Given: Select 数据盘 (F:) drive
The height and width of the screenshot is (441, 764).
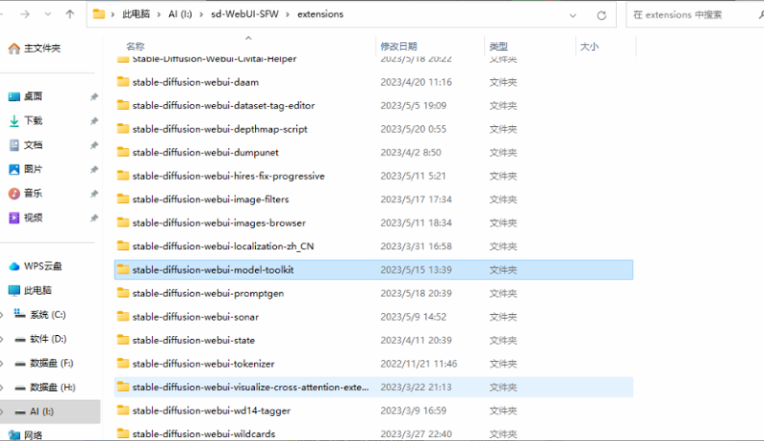Looking at the screenshot, I should (x=44, y=363).
